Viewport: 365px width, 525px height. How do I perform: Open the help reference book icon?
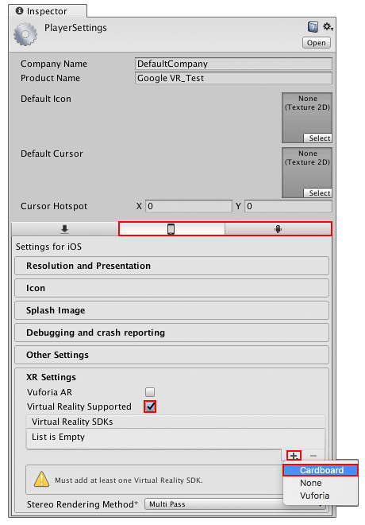click(x=313, y=27)
